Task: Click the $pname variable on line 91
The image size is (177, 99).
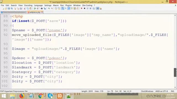Action: pyautogui.click(x=19, y=30)
